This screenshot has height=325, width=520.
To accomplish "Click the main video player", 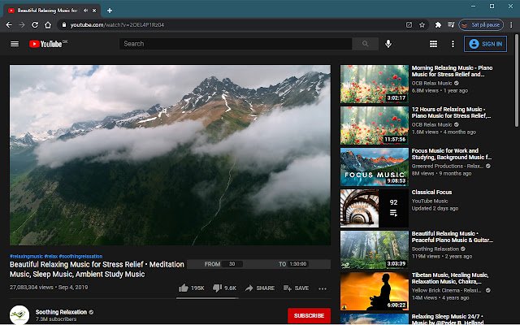I will [x=170, y=155].
